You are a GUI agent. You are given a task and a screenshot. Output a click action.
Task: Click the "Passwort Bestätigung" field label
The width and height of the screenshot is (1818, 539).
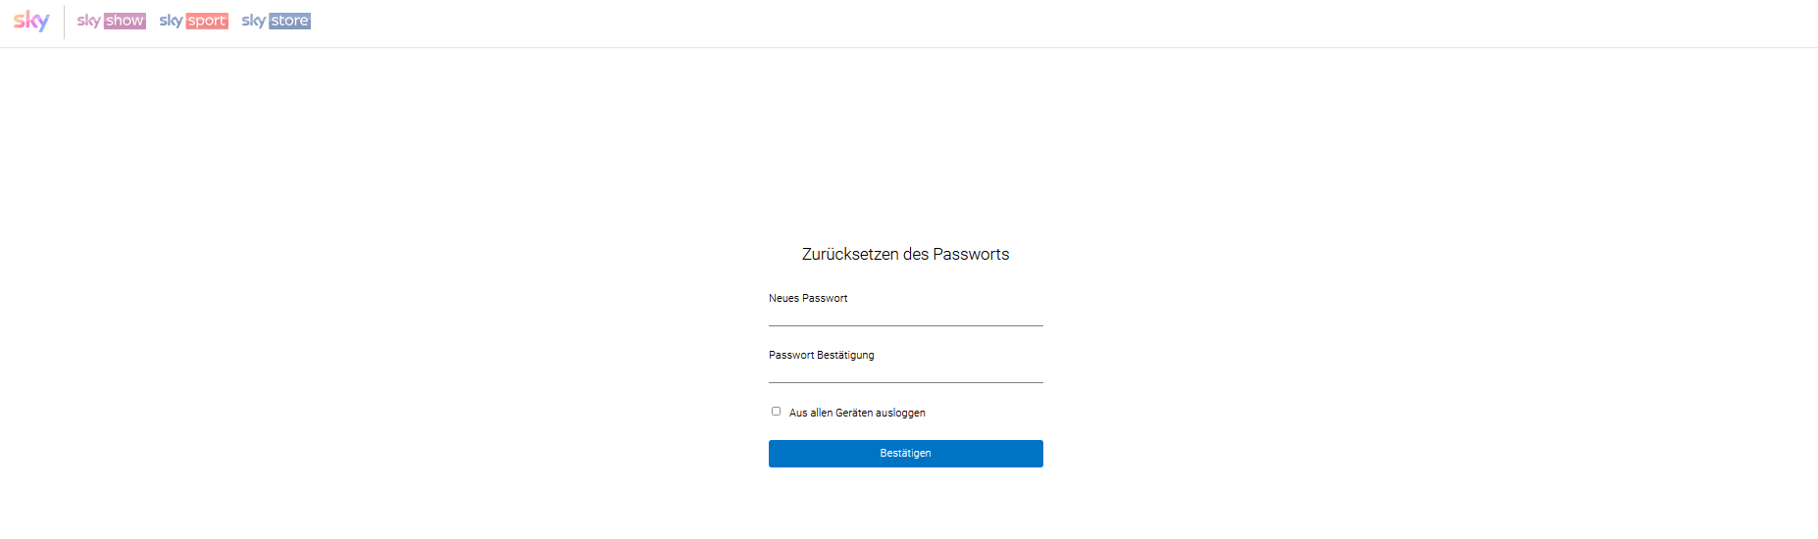[822, 355]
